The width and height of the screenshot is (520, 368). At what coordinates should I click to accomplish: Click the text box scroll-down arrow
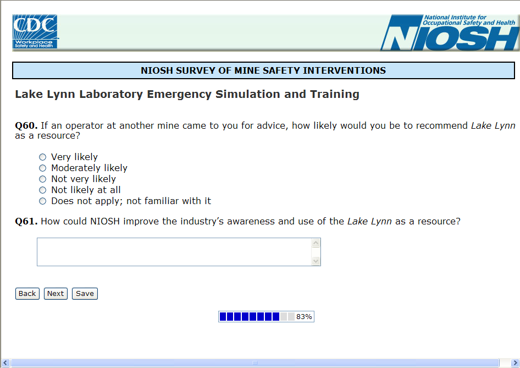point(316,261)
